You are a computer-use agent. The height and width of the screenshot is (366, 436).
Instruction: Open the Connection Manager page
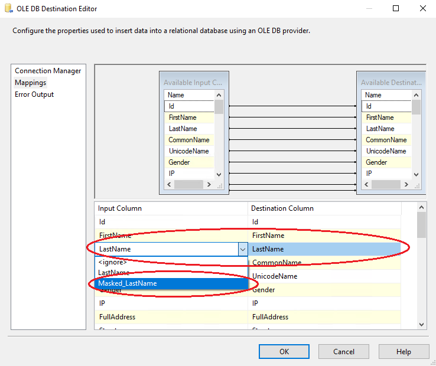click(x=48, y=71)
